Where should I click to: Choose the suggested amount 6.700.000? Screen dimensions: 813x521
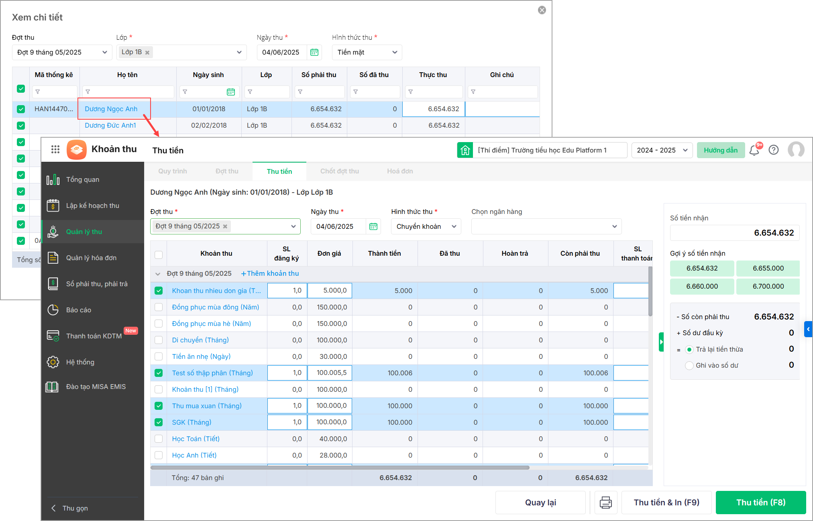click(x=768, y=287)
